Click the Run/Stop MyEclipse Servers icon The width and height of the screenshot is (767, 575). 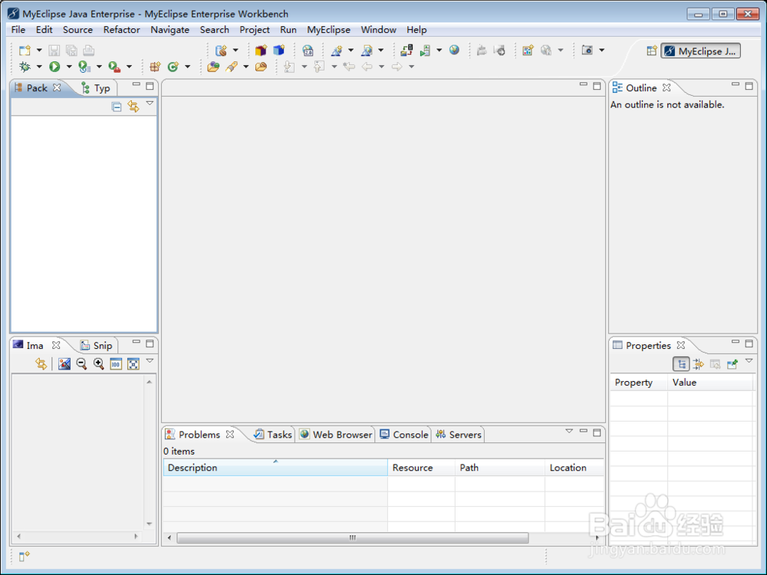(425, 51)
